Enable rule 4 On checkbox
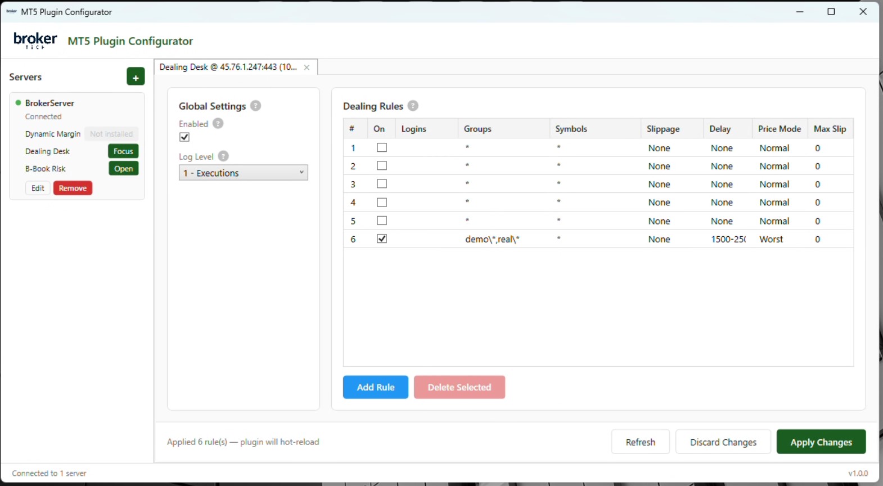Screen dimensions: 883x486 point(382,202)
